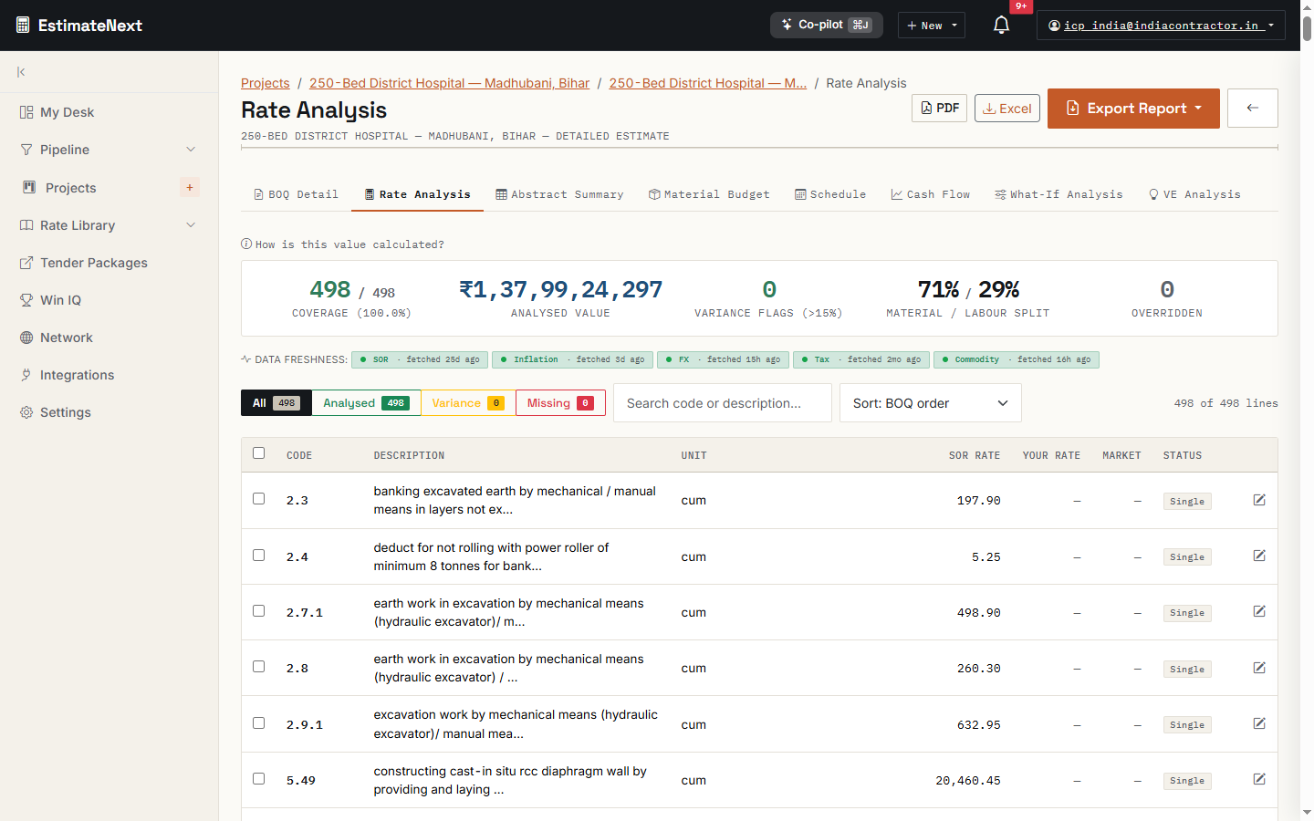Switch to the Schedule tab
Screen dimensions: 1314x821
tap(830, 194)
